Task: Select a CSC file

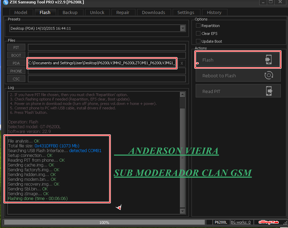Action: coord(16,79)
